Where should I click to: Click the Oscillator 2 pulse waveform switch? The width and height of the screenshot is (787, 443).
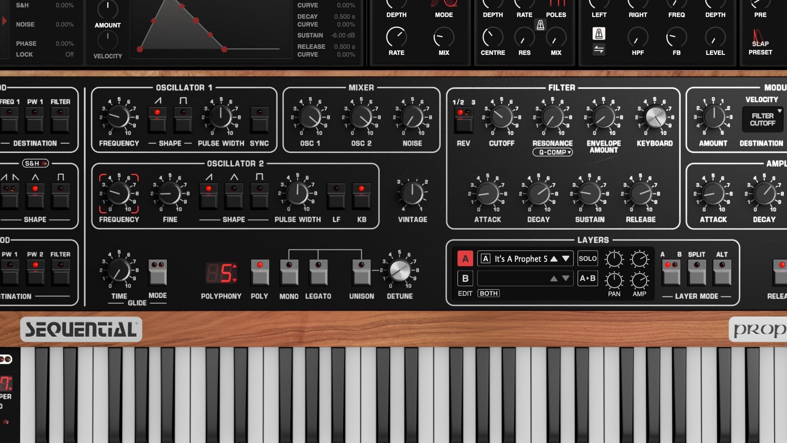coord(259,196)
